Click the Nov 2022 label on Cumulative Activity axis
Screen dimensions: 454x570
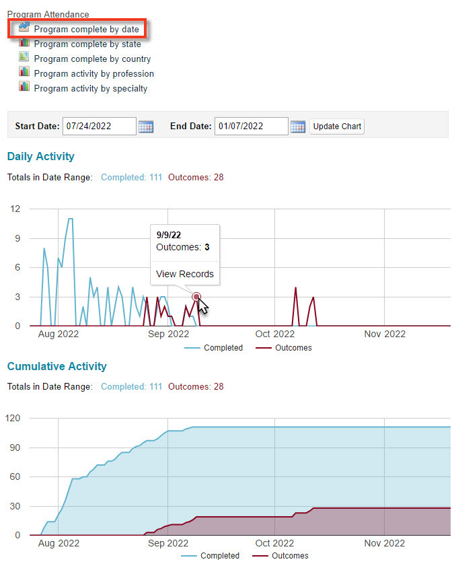point(385,543)
